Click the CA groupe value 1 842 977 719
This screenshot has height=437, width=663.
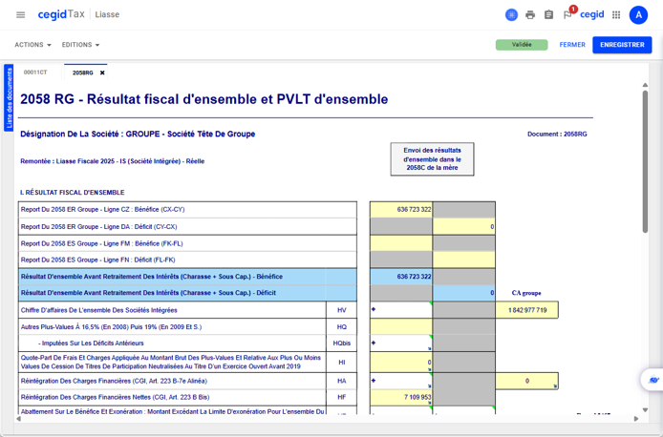526,310
